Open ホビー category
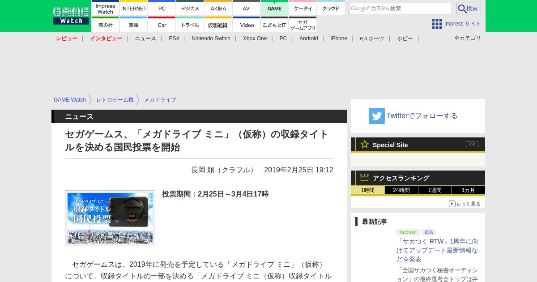Viewport: 537px width, 282px height. (x=405, y=38)
